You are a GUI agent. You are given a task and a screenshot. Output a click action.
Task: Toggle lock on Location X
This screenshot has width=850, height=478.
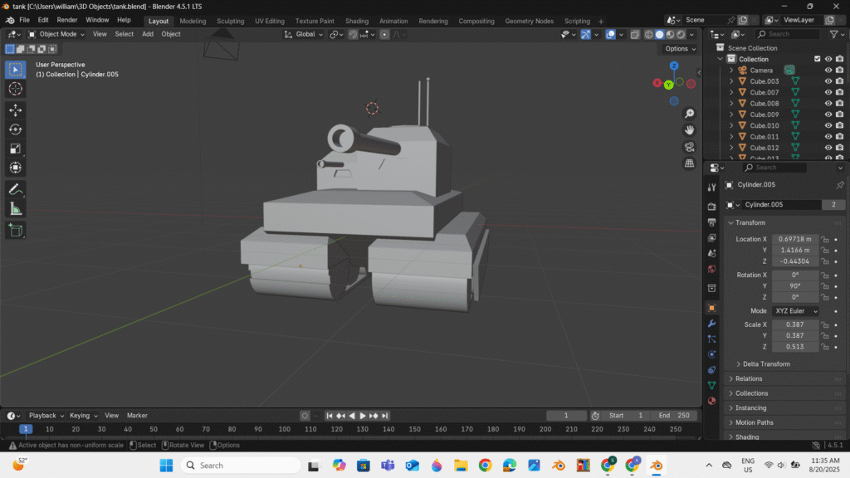click(x=825, y=239)
